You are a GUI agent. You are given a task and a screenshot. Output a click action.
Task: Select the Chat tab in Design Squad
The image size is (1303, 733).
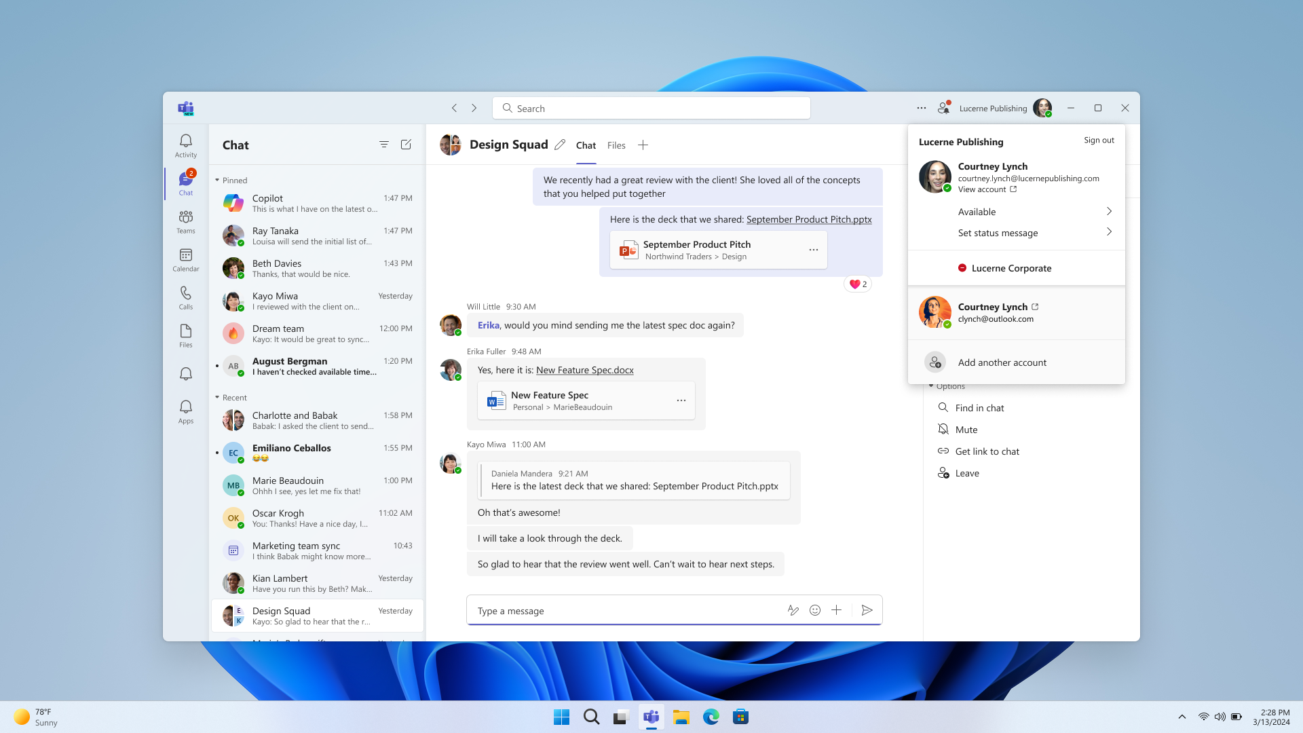tap(585, 145)
